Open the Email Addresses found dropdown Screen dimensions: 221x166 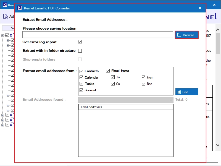click(x=126, y=100)
